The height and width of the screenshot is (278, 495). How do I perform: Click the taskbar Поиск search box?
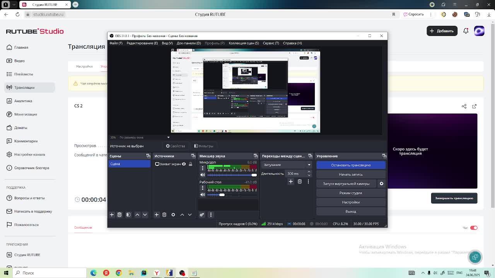49,273
